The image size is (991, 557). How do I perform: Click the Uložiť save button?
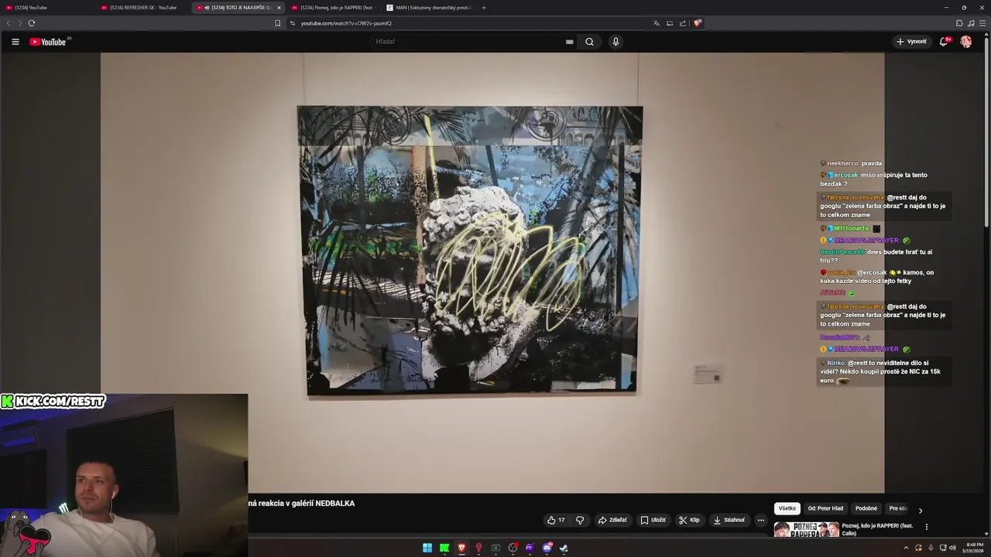pyautogui.click(x=653, y=520)
